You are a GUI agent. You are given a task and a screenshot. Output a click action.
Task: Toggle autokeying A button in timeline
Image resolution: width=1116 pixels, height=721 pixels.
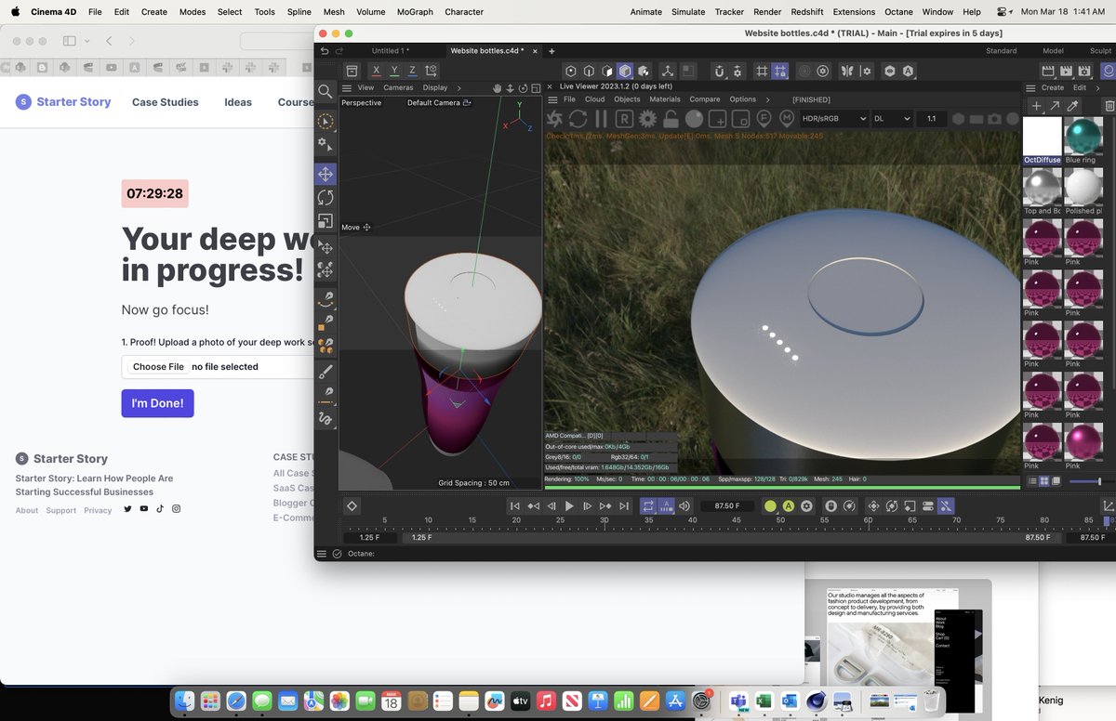point(789,506)
